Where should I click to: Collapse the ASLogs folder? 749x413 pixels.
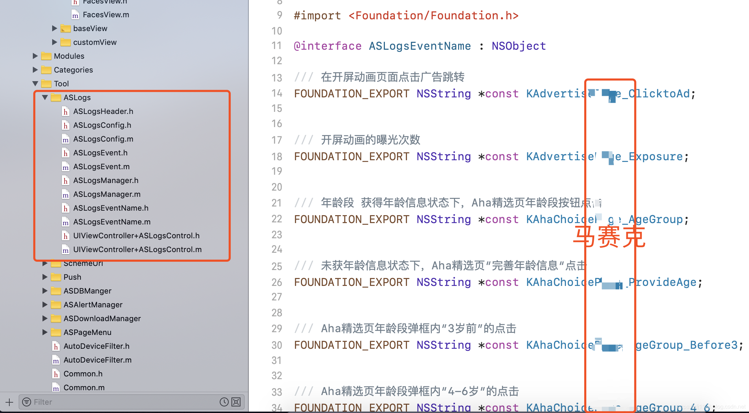tap(45, 97)
